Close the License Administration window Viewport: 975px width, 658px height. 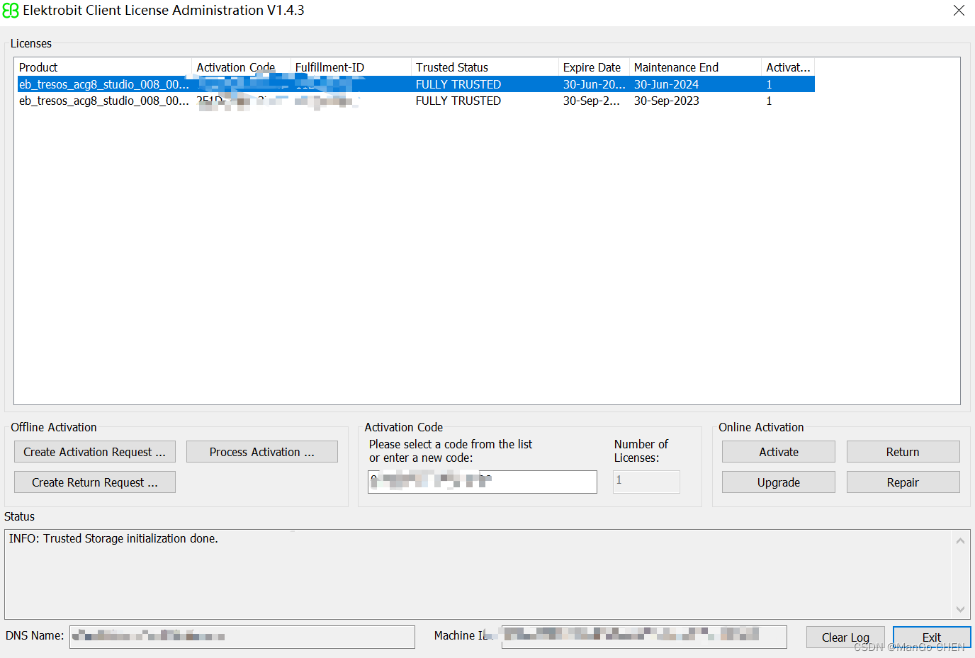pos(959,11)
